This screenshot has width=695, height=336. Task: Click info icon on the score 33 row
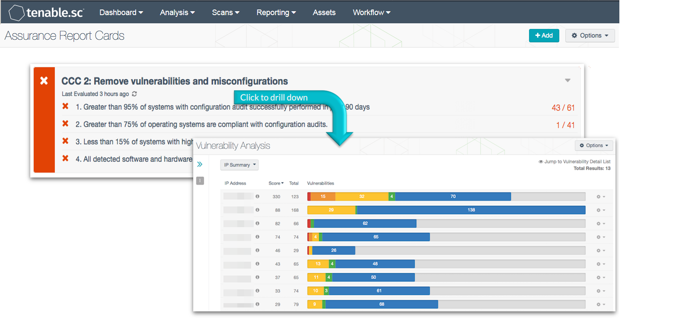(257, 291)
